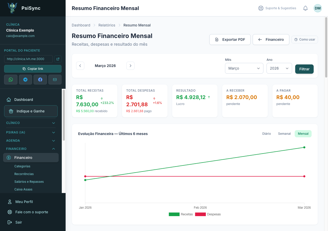Viewport: 328px width, 231px height.
Task: Click the R$ 4.928,12 Resultado value
Action: pyautogui.click(x=191, y=97)
